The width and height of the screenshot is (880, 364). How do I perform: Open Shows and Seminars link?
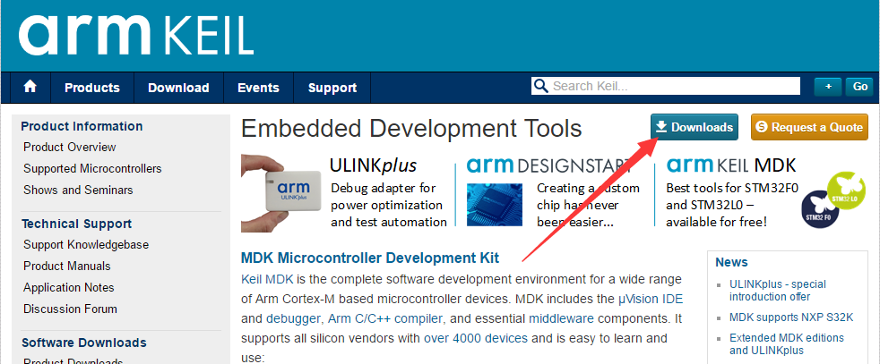pos(78,190)
